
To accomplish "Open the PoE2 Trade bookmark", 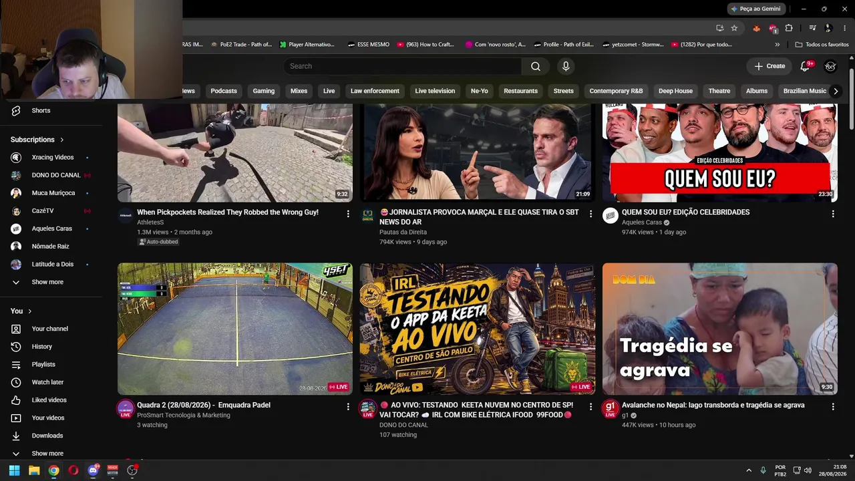I will click(x=241, y=45).
